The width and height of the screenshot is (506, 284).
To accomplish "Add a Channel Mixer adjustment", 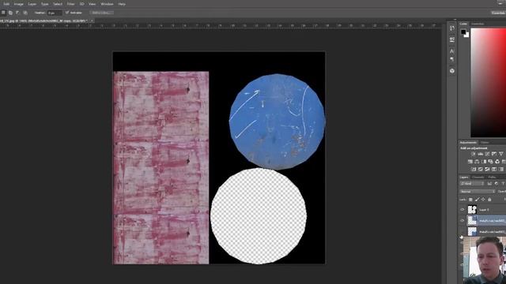I will (497, 162).
